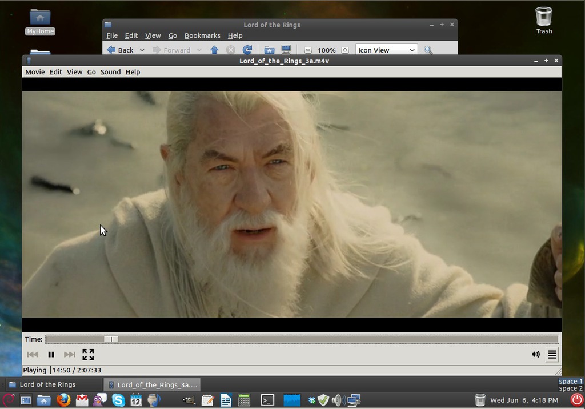The width and height of the screenshot is (585, 409).
Task: Open the video player Edit menu
Action: [55, 72]
